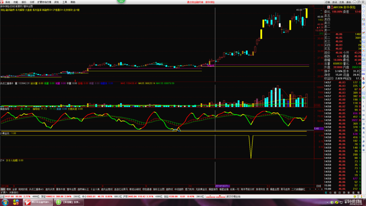Click the tall yellow candlestick at chart peak
This screenshot has width=366, height=206.
coord(306,13)
